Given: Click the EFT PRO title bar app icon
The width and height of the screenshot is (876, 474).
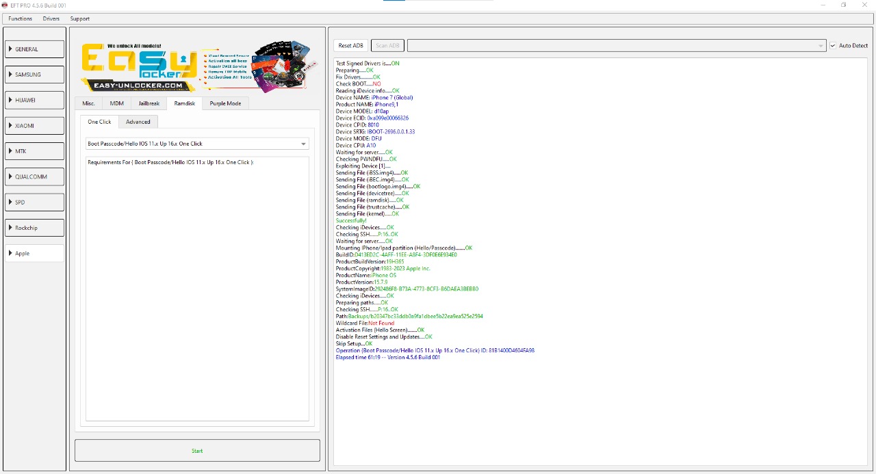Looking at the screenshot, I should coord(4,5).
